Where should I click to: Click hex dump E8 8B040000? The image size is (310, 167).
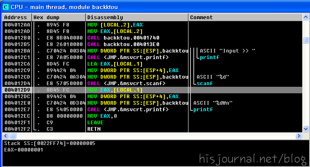[64, 38]
